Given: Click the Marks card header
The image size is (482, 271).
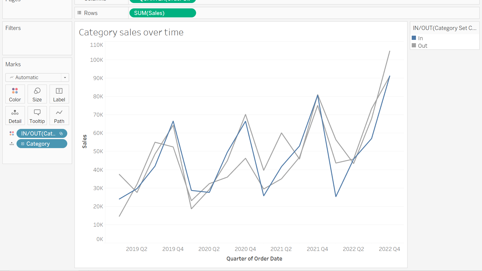Looking at the screenshot, I should click(x=13, y=64).
